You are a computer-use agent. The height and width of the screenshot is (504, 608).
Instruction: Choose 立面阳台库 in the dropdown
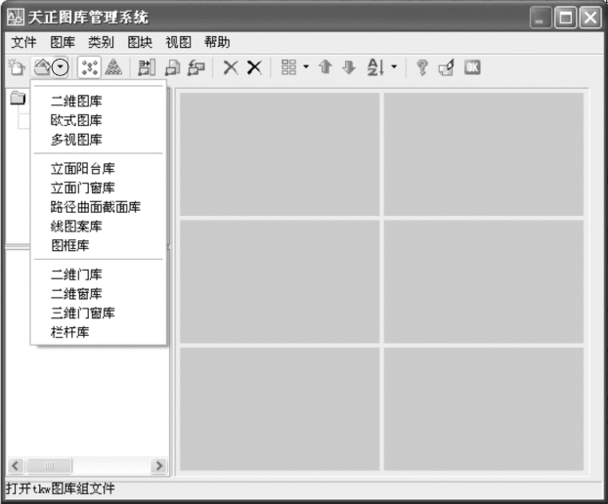click(x=99, y=169)
